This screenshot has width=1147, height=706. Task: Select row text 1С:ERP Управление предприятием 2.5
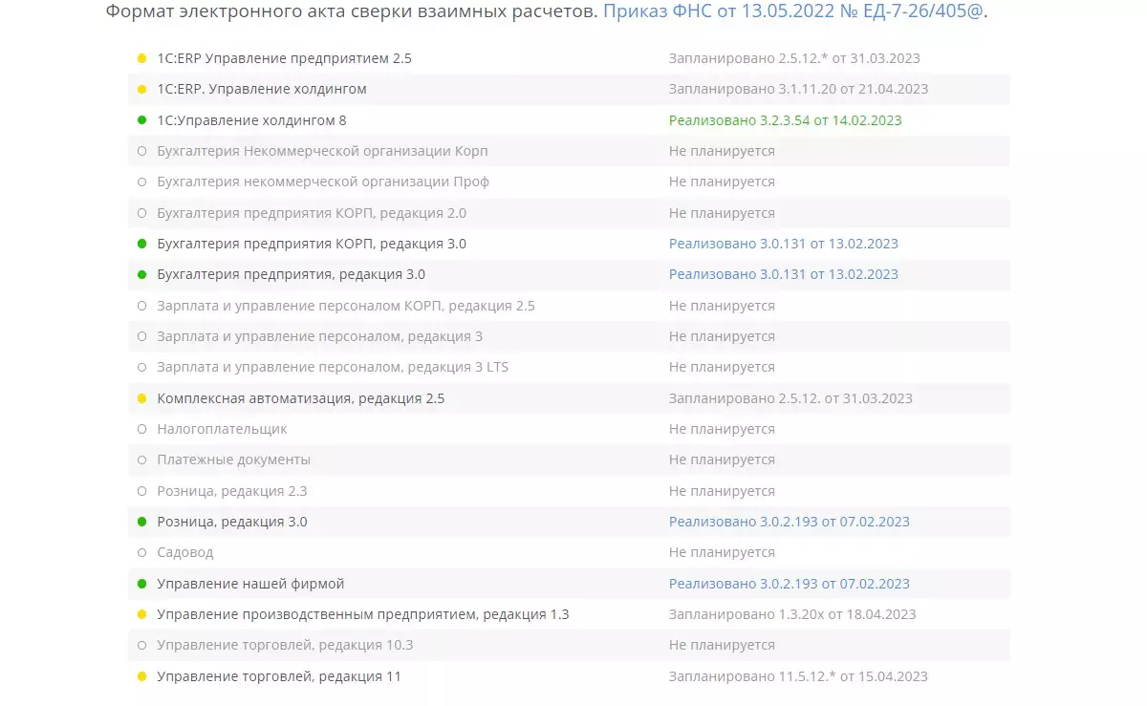[285, 58]
